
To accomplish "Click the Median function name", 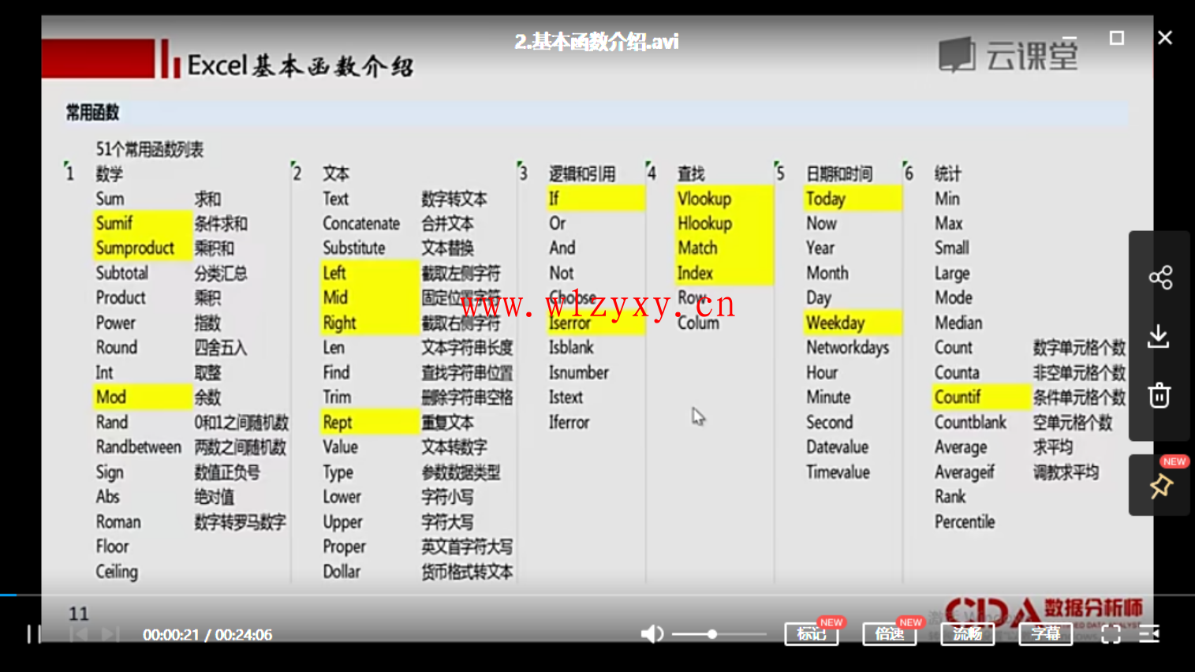I will [958, 323].
